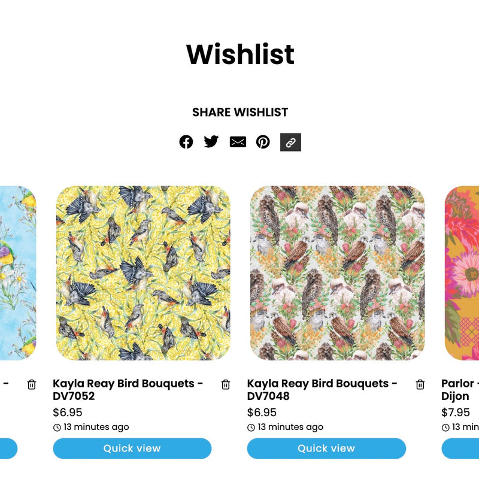The image size is (479, 479).
Task: Share wishlist by email envelope icon
Action: [x=238, y=142]
